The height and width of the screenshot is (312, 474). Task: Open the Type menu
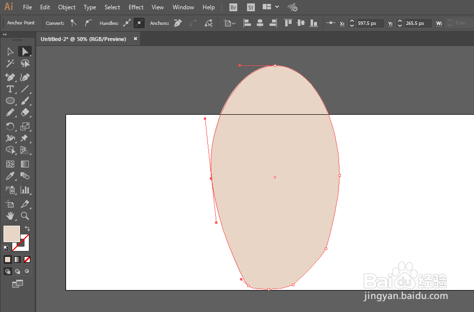coord(90,7)
